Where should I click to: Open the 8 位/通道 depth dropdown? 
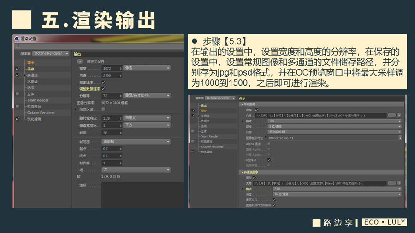coord(335,127)
